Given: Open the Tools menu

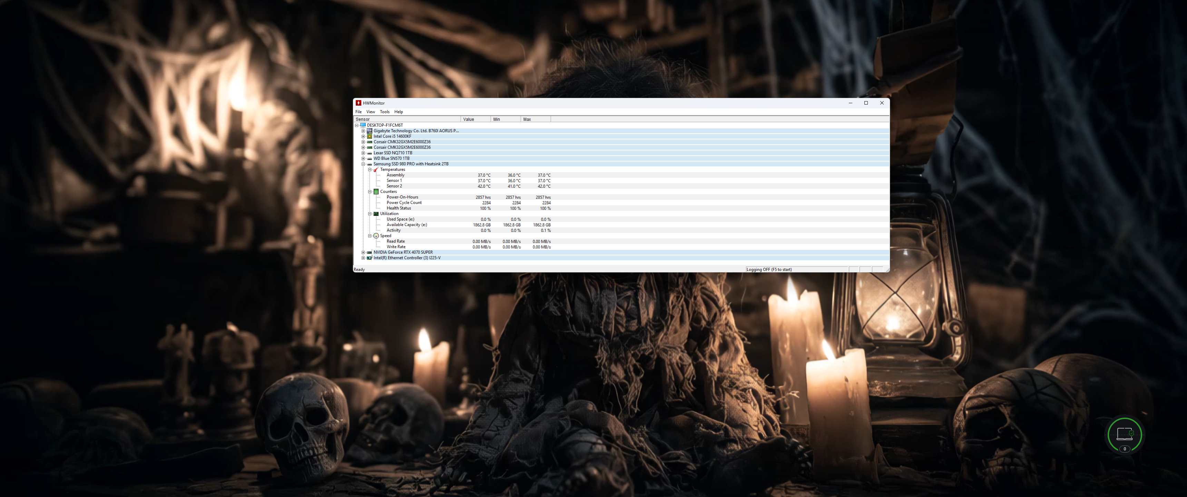Looking at the screenshot, I should 384,112.
